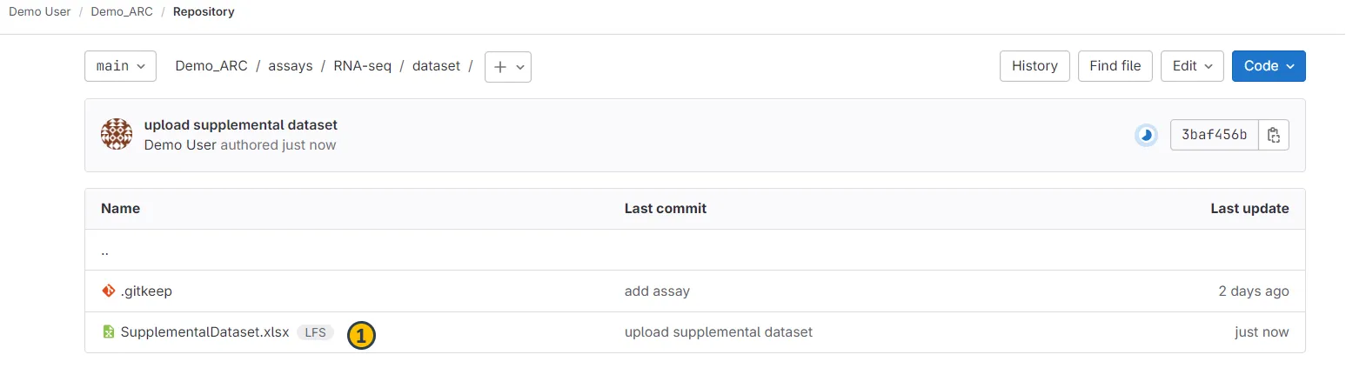Navigate to RNA-seq folder breadcrumb
The image size is (1346, 368).
[362, 66]
